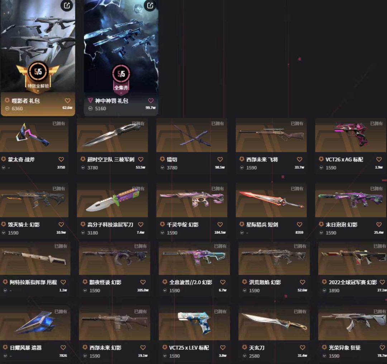The width and height of the screenshot is (387, 364).
Task: Favorite the 西部未来 飞将 skin
Action: pos(300,160)
